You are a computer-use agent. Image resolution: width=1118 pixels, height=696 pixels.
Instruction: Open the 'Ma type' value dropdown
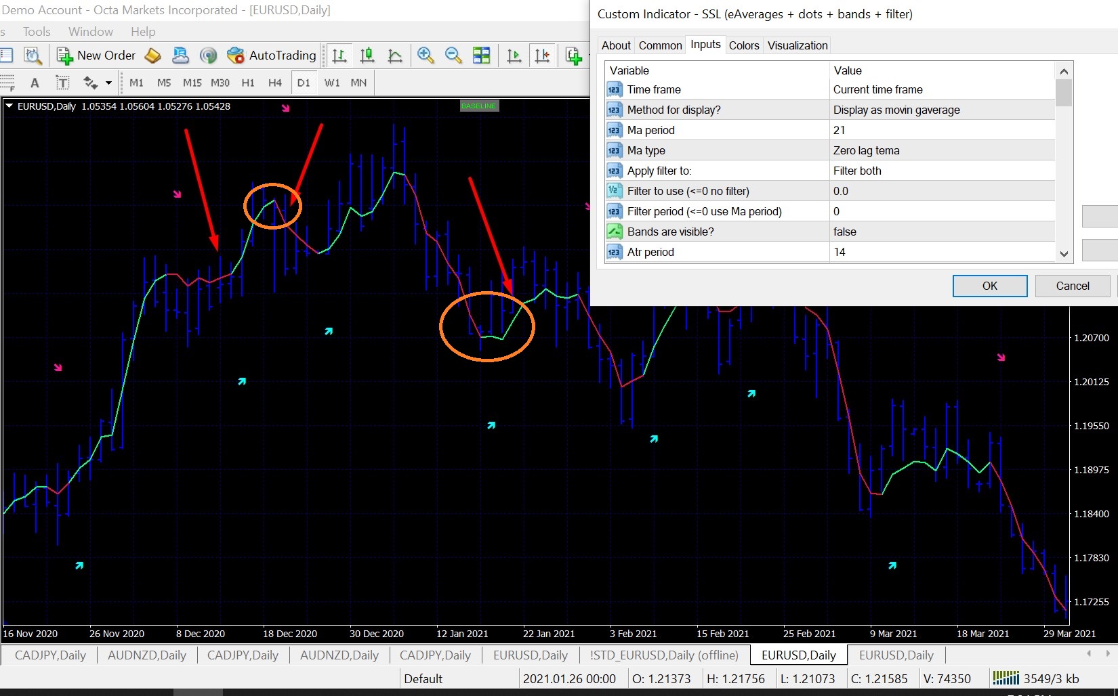pyautogui.click(x=941, y=150)
